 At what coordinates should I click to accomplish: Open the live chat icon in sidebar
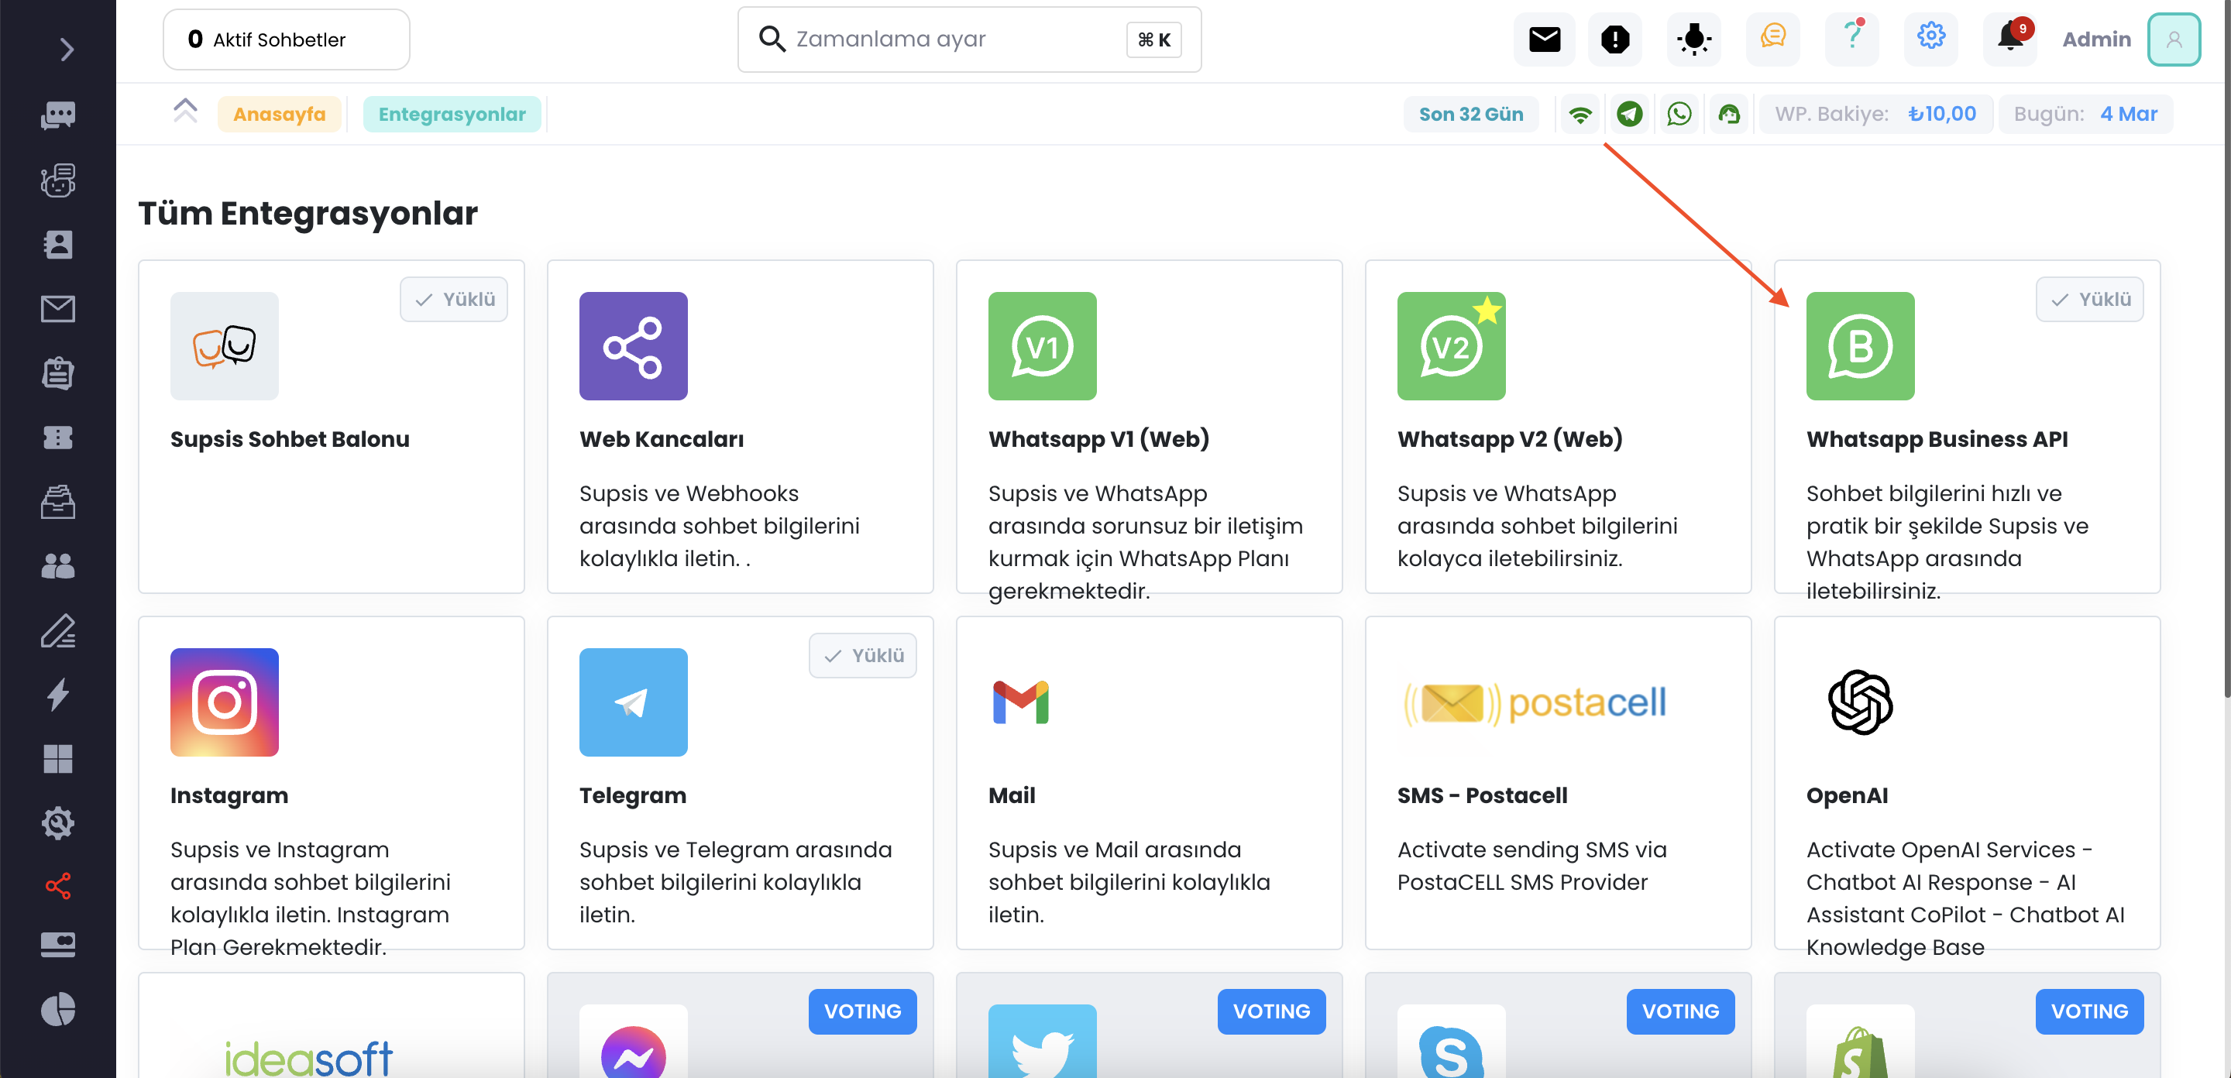pos(58,115)
